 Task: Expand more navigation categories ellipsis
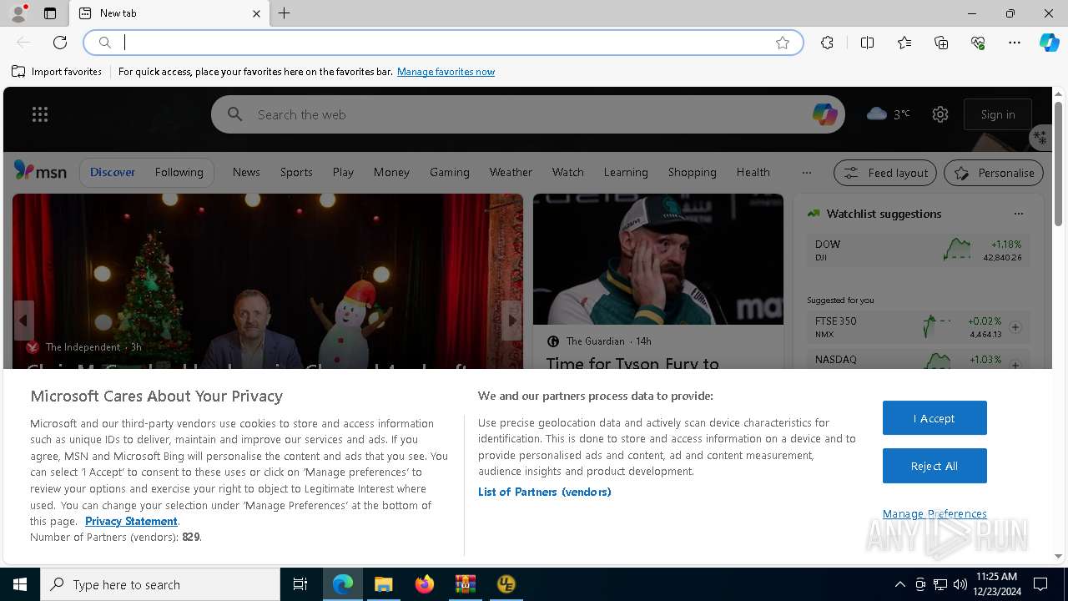pos(806,173)
